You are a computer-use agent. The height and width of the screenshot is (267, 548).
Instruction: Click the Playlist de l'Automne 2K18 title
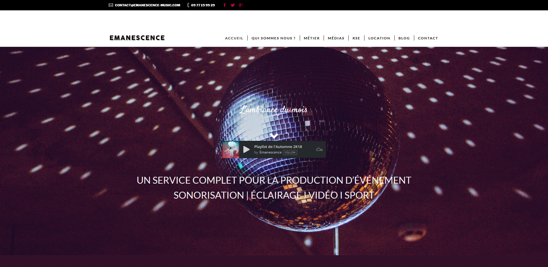click(278, 147)
